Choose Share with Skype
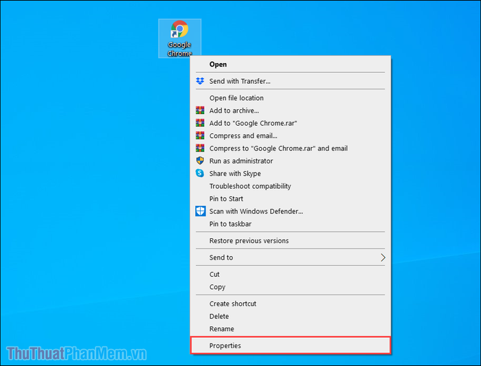Screen dimensions: 481x366 [290, 173]
